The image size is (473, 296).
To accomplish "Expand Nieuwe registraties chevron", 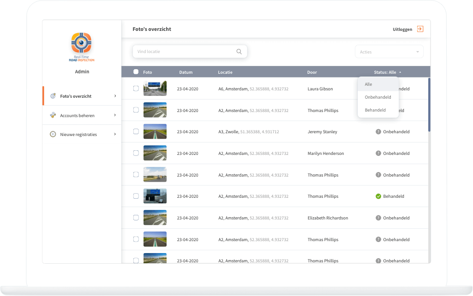I will tap(115, 134).
